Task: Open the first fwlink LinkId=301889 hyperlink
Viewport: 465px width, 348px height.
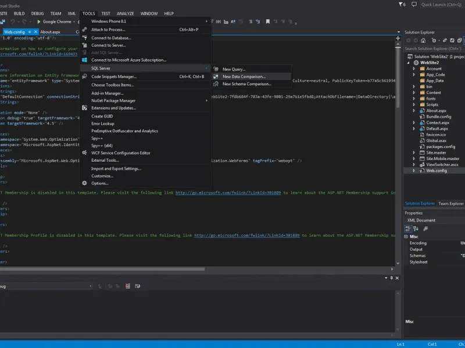Action: 228,193
